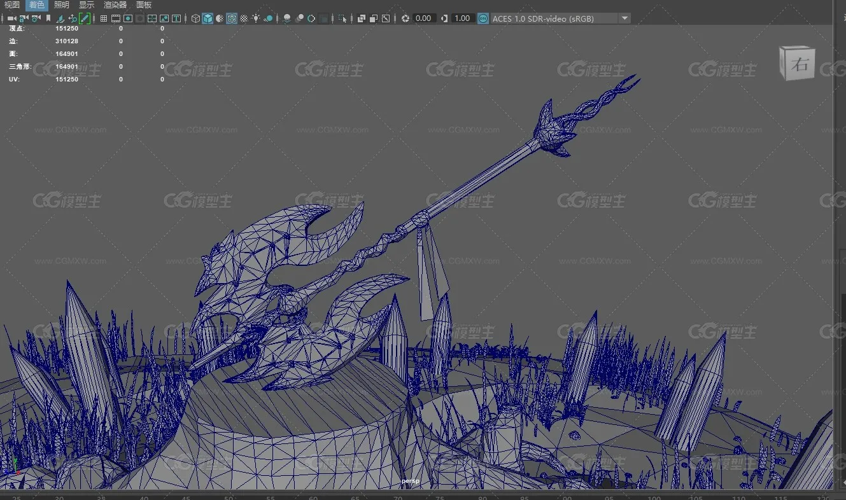The width and height of the screenshot is (846, 500).
Task: Click the 顶点 count 151250
Action: click(x=67, y=29)
